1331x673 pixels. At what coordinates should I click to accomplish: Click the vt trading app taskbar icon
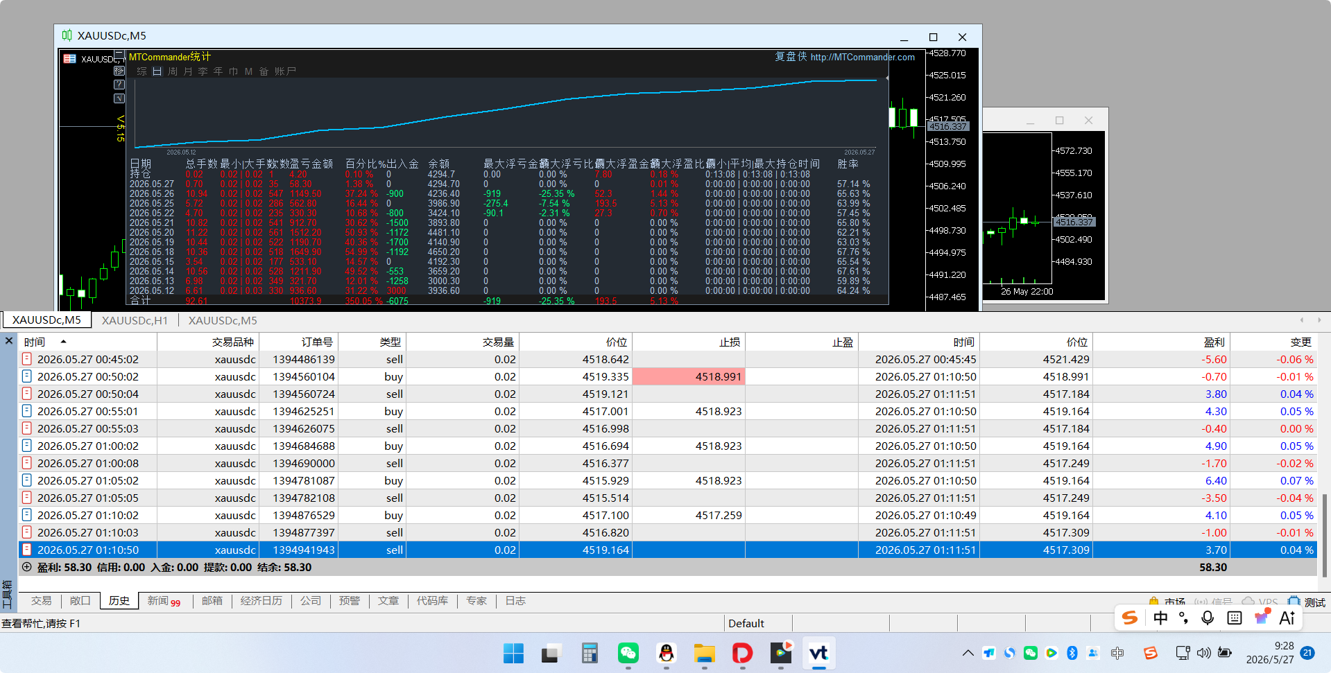(x=819, y=653)
